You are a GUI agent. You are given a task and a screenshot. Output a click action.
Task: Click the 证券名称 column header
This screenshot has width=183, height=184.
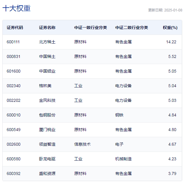[47, 28]
